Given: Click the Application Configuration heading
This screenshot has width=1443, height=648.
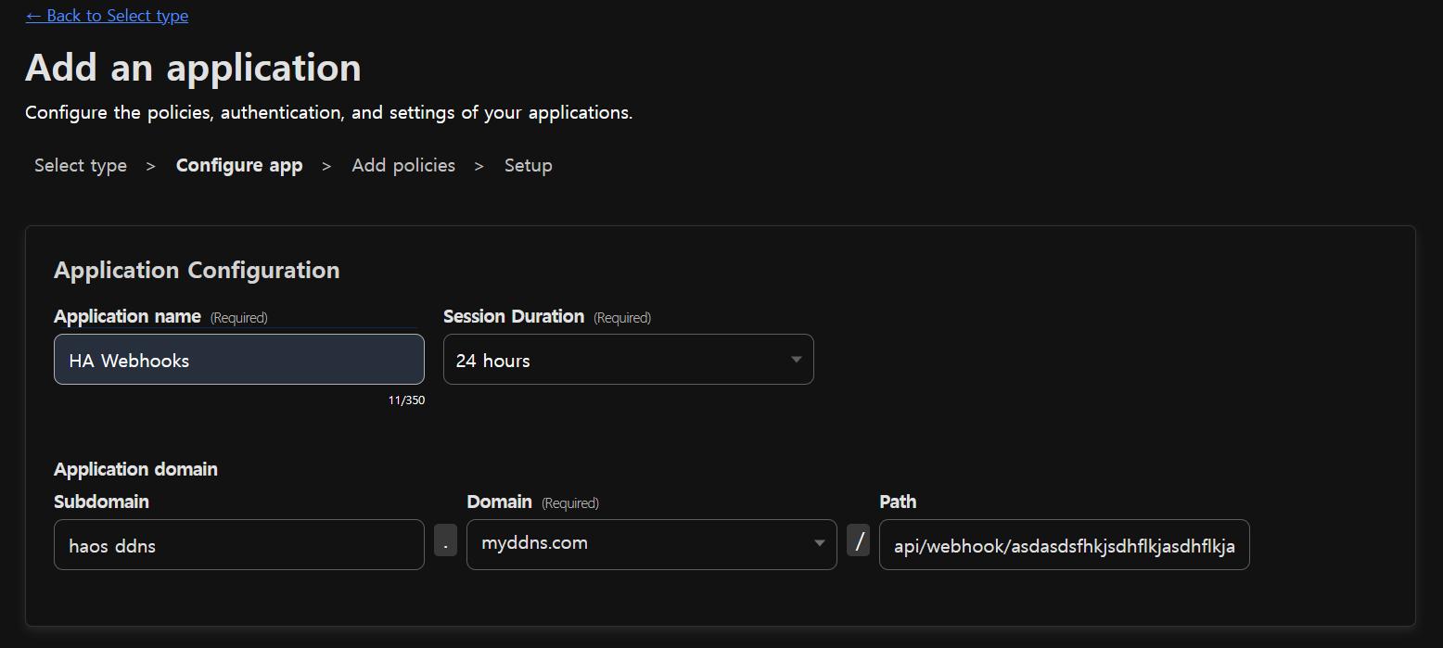Looking at the screenshot, I should point(197,271).
